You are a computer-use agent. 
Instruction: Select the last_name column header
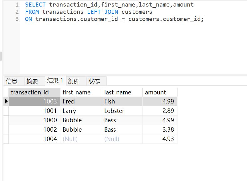click(x=122, y=92)
